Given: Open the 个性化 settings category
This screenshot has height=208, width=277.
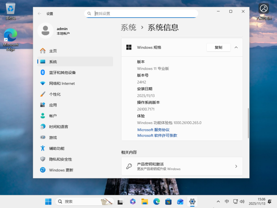Looking at the screenshot, I should point(75,94).
